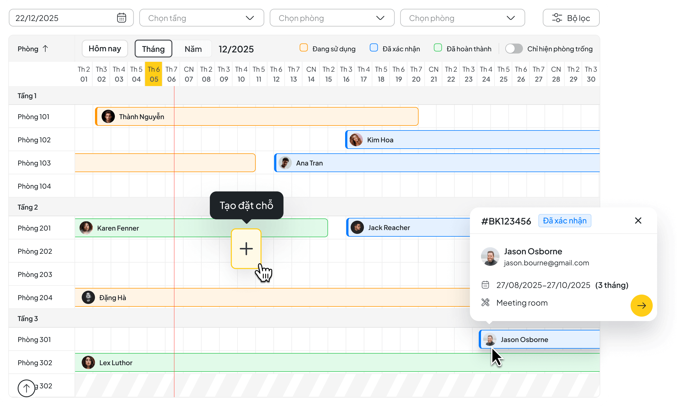Click Đặng Hà's avatar
Viewport: 677px width, 406px height.
coord(88,297)
